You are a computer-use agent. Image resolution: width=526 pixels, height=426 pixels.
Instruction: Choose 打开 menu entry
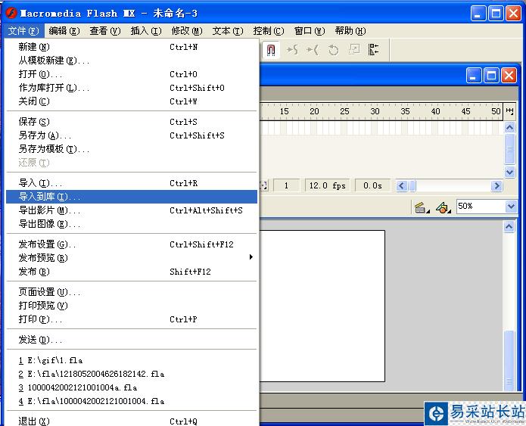pyautogui.click(x=132, y=74)
